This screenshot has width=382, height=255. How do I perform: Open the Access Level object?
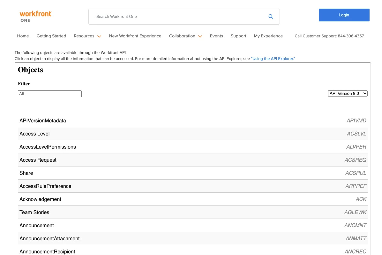tap(192, 134)
